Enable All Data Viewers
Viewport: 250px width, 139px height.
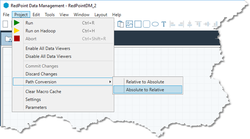(48, 48)
